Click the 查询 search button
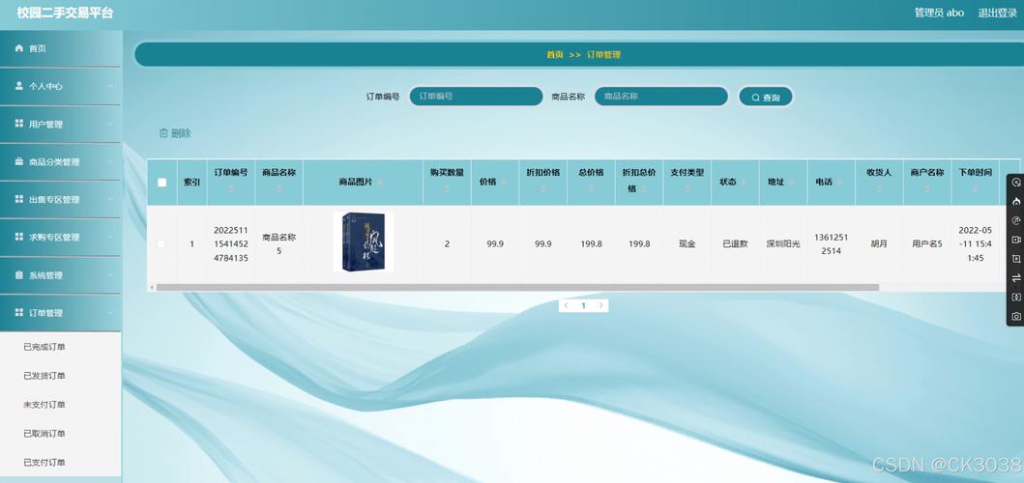 766,98
